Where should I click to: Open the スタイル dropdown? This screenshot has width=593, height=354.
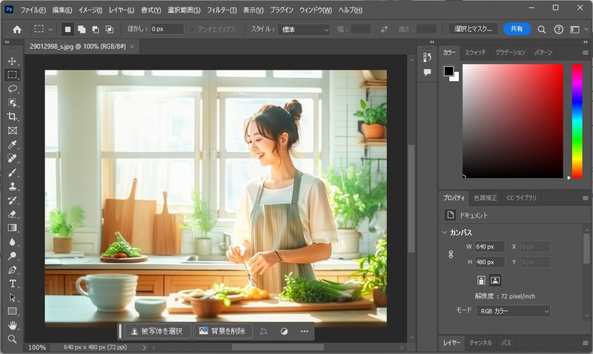(304, 29)
